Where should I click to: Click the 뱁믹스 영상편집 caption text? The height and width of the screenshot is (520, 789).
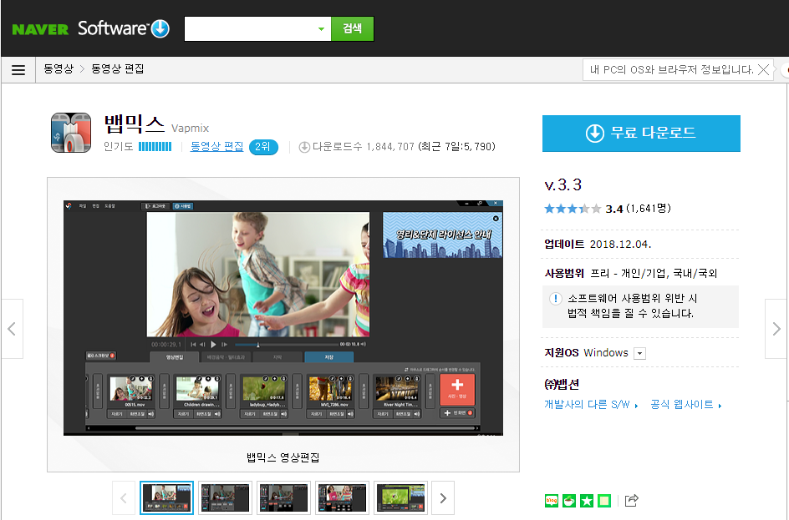pos(283,457)
